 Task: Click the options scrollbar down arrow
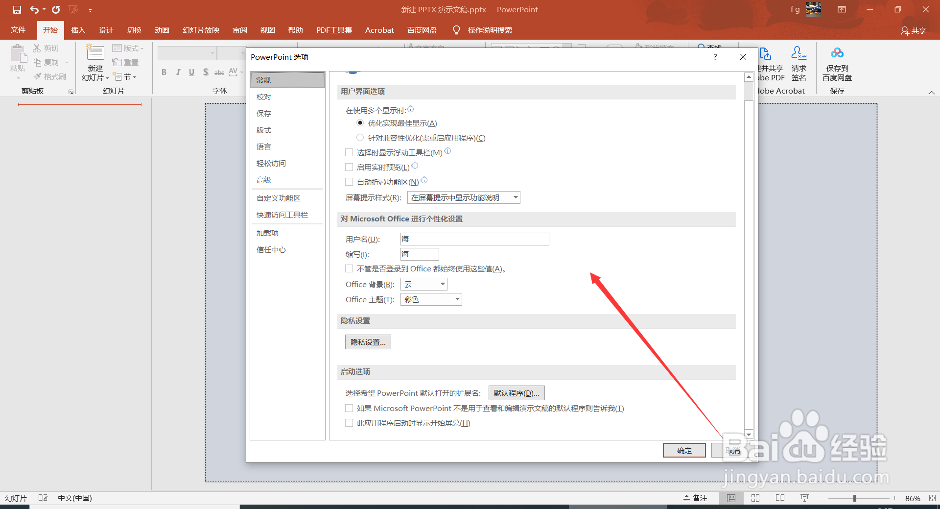(749, 435)
